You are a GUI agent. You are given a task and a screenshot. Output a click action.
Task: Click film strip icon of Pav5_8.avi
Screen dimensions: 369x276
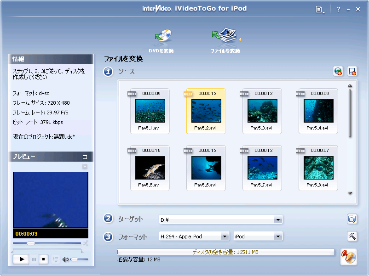tap(300, 151)
